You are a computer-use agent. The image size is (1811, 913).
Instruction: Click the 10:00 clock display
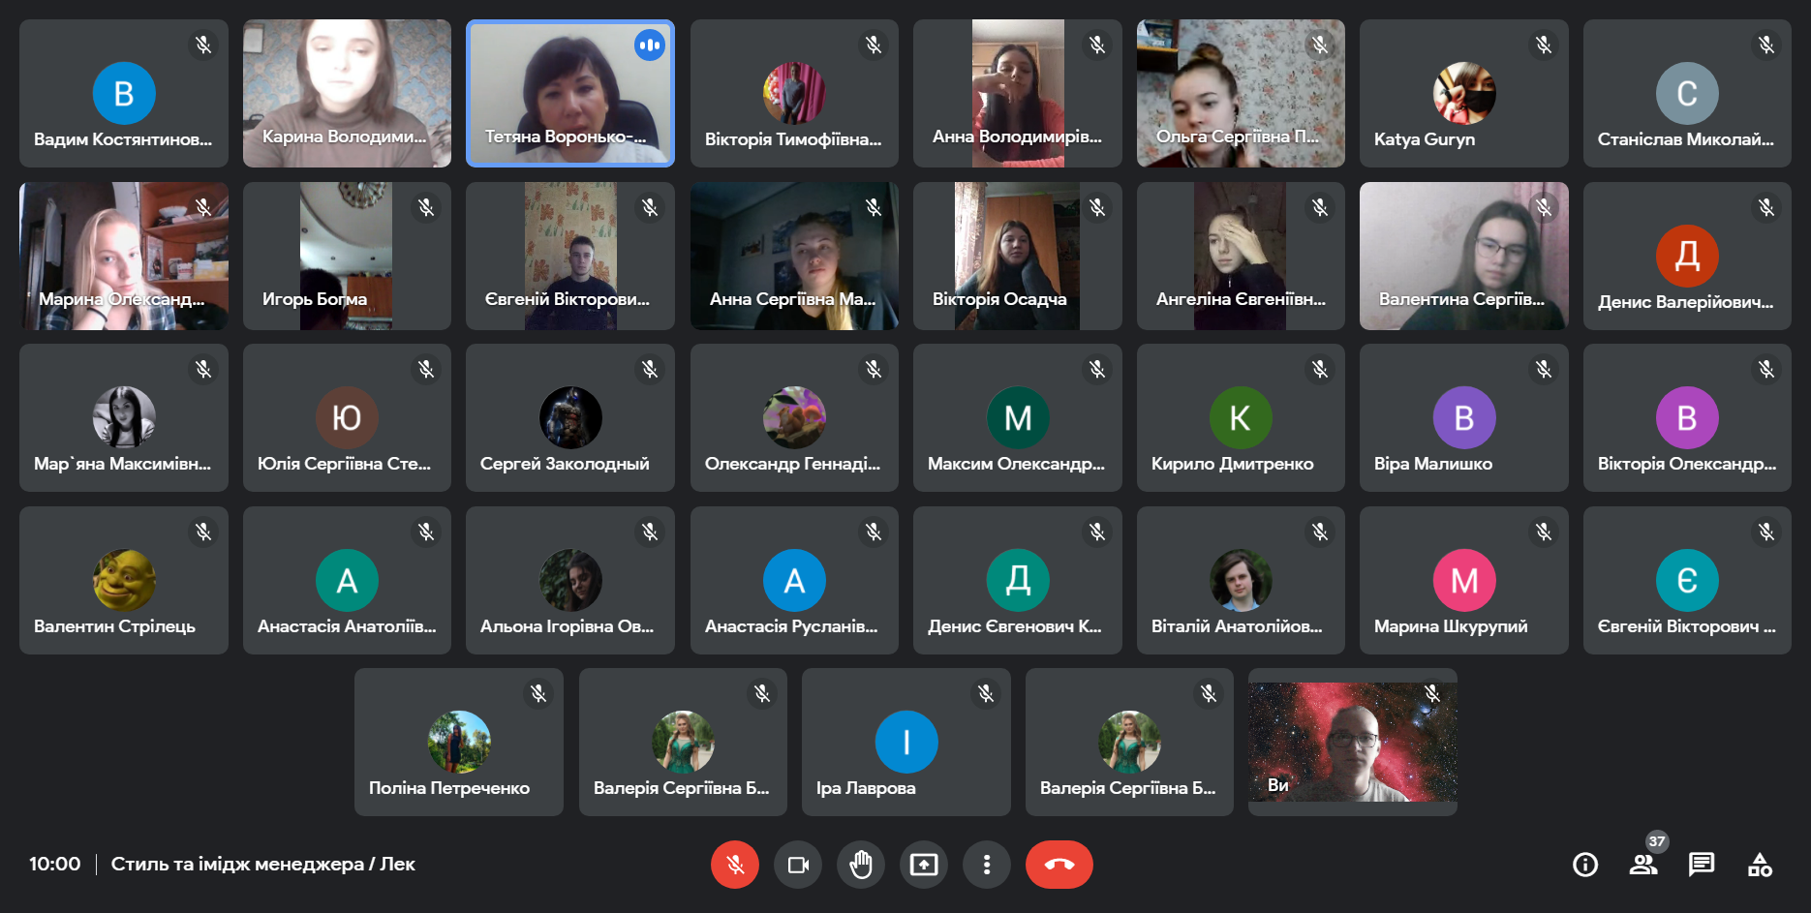[54, 864]
